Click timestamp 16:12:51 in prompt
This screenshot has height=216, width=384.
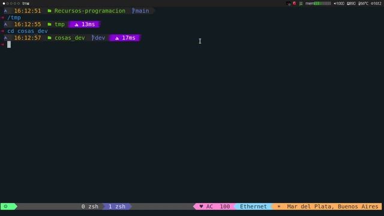(x=28, y=11)
